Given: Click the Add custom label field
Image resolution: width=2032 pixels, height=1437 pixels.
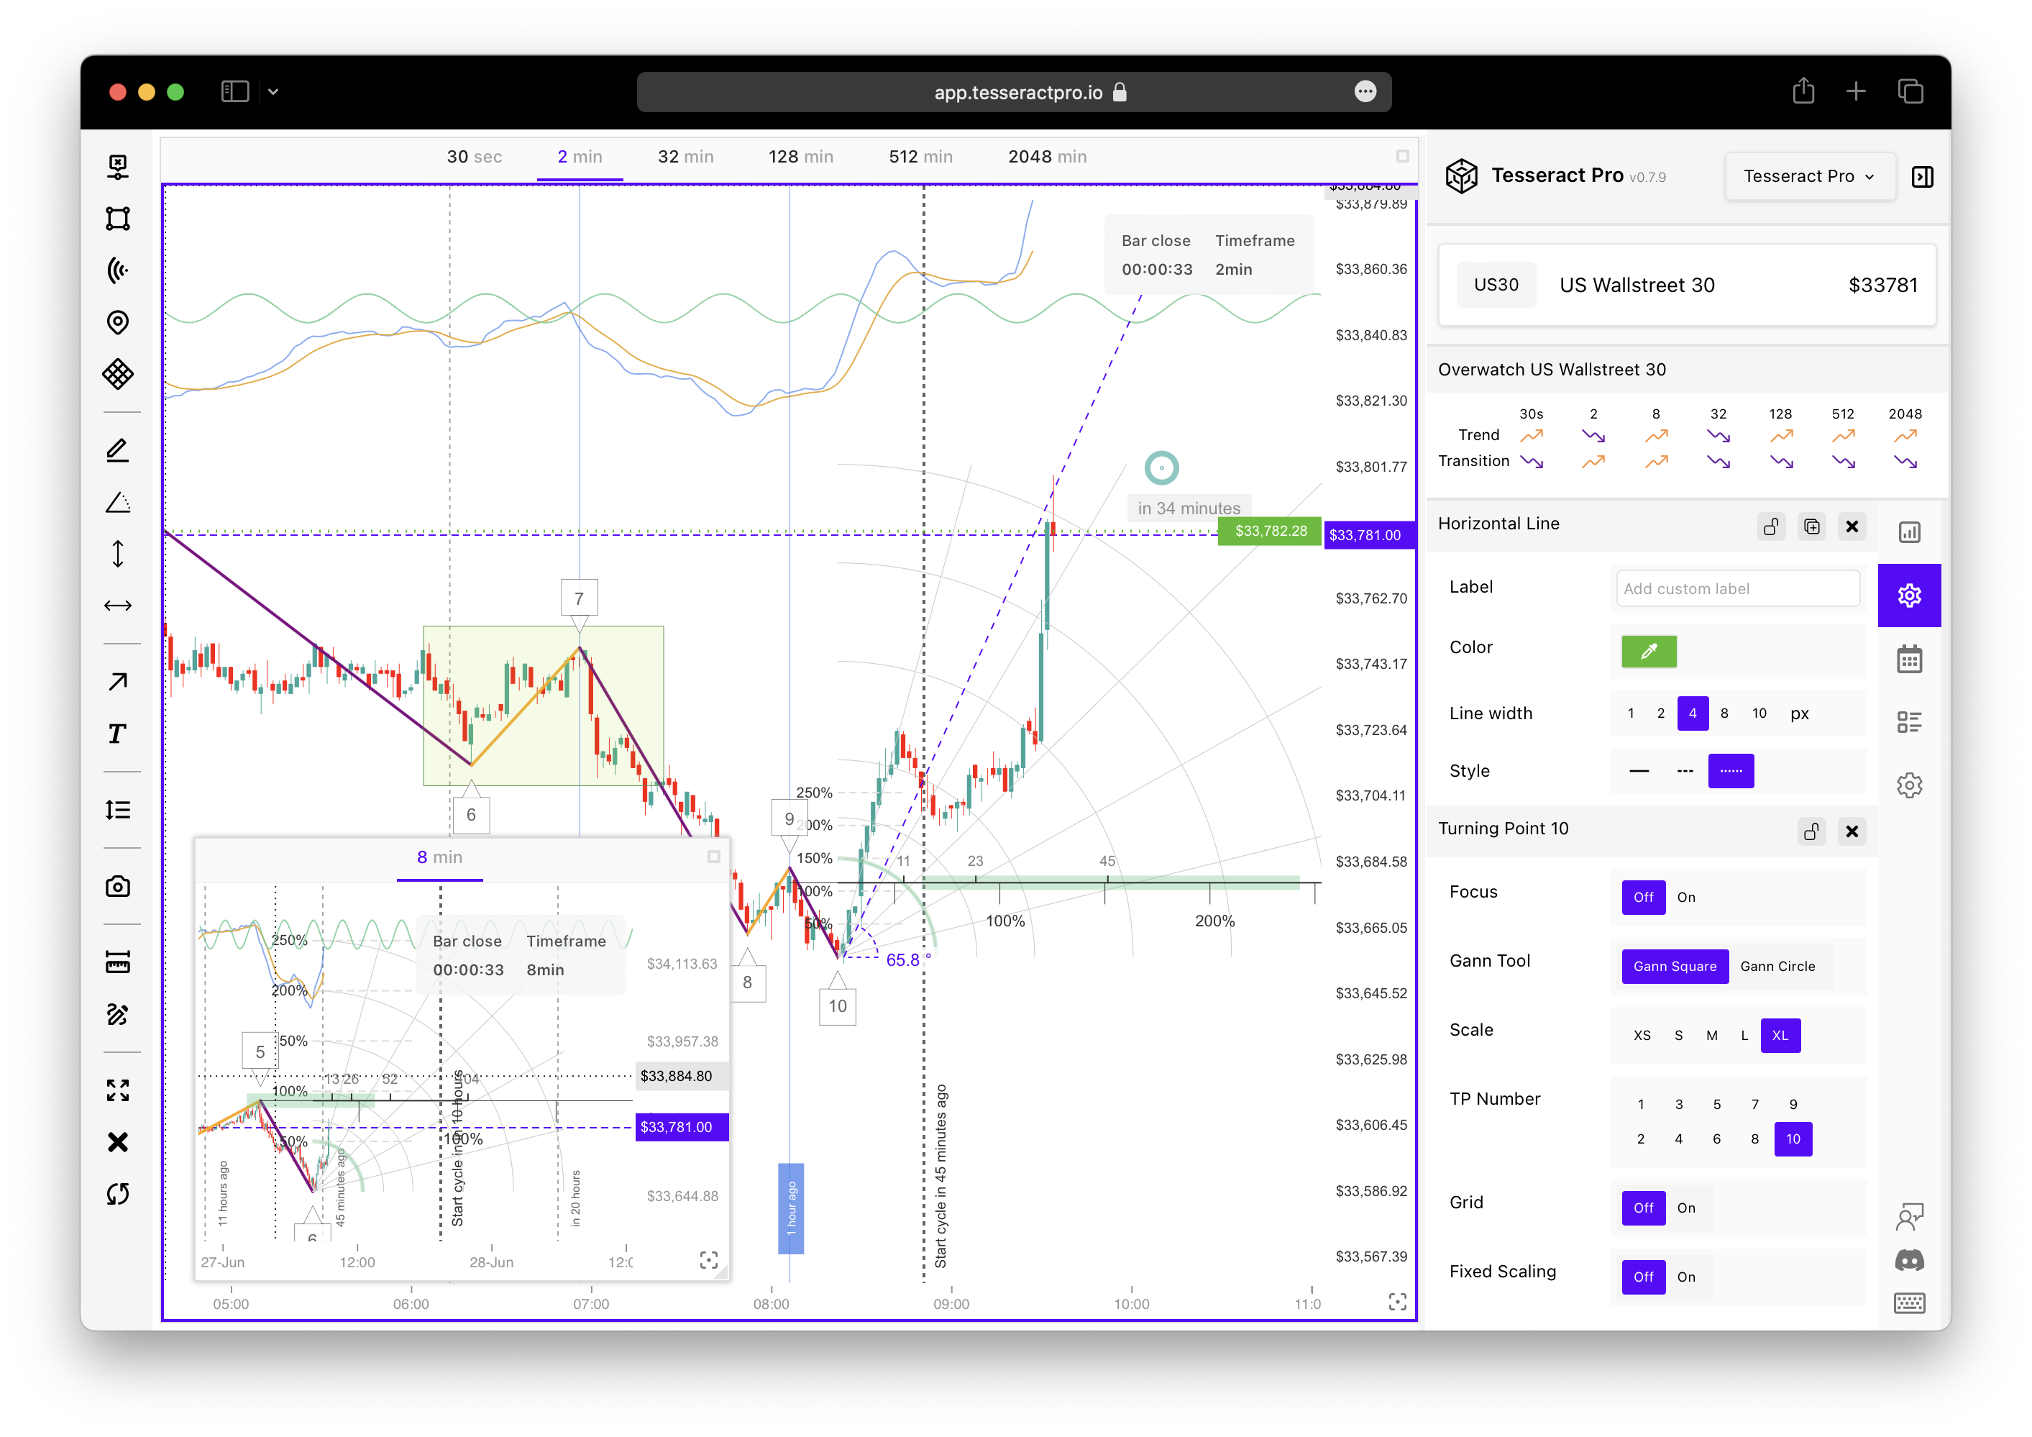Looking at the screenshot, I should coord(1737,589).
